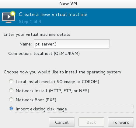This screenshot has height=128, width=136.
Task: Click the "Create a new virtual machine" heading
Action: click(53, 15)
